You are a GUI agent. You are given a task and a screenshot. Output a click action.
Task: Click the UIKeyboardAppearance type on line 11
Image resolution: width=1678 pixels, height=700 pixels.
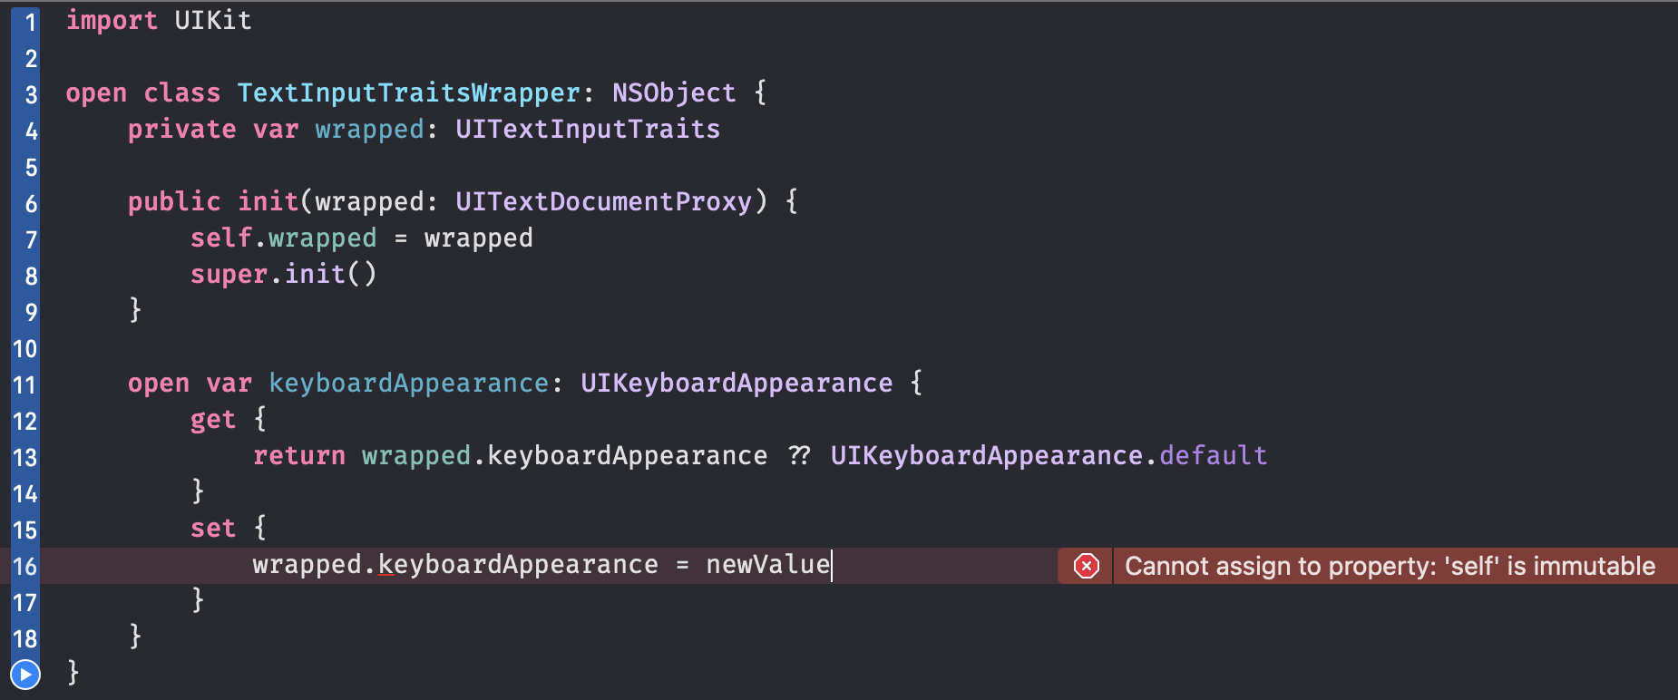(736, 384)
